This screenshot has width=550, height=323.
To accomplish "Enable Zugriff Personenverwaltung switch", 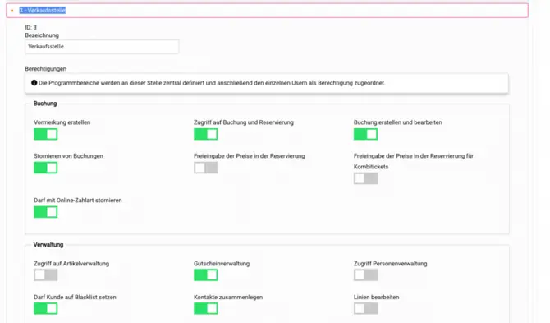I will 365,275.
